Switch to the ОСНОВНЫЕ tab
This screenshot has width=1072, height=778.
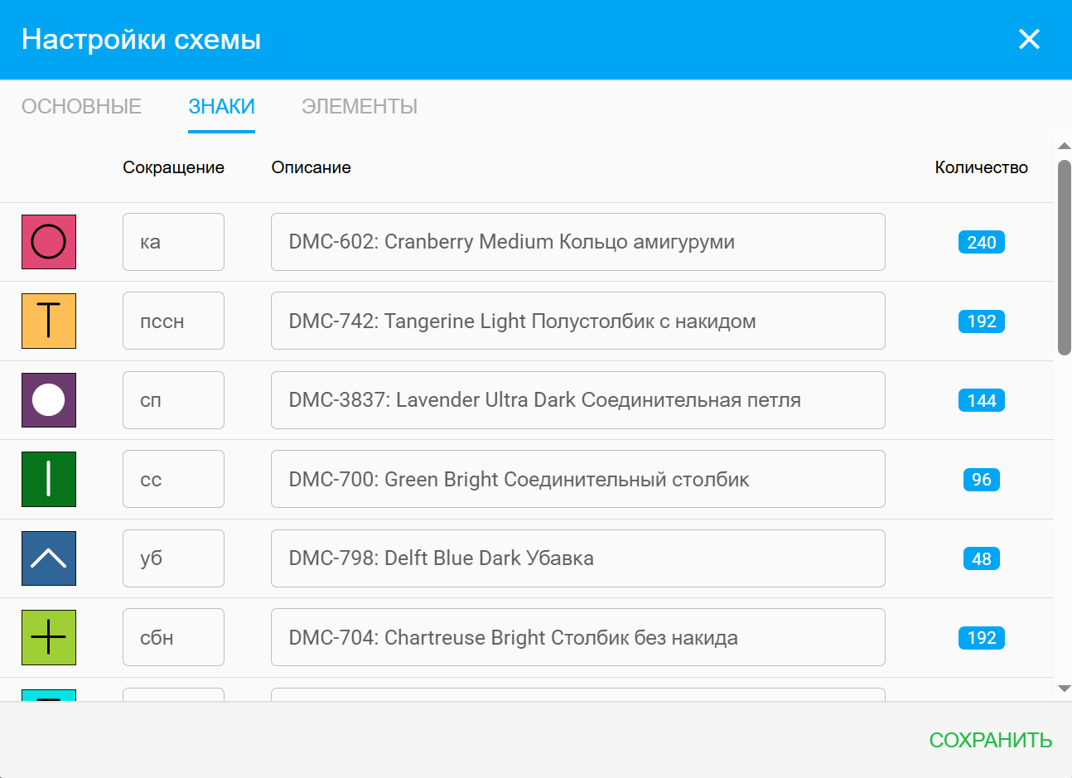[81, 107]
